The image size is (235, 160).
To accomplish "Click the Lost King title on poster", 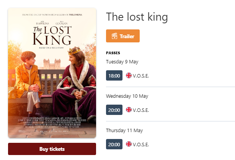I will click(52, 36).
